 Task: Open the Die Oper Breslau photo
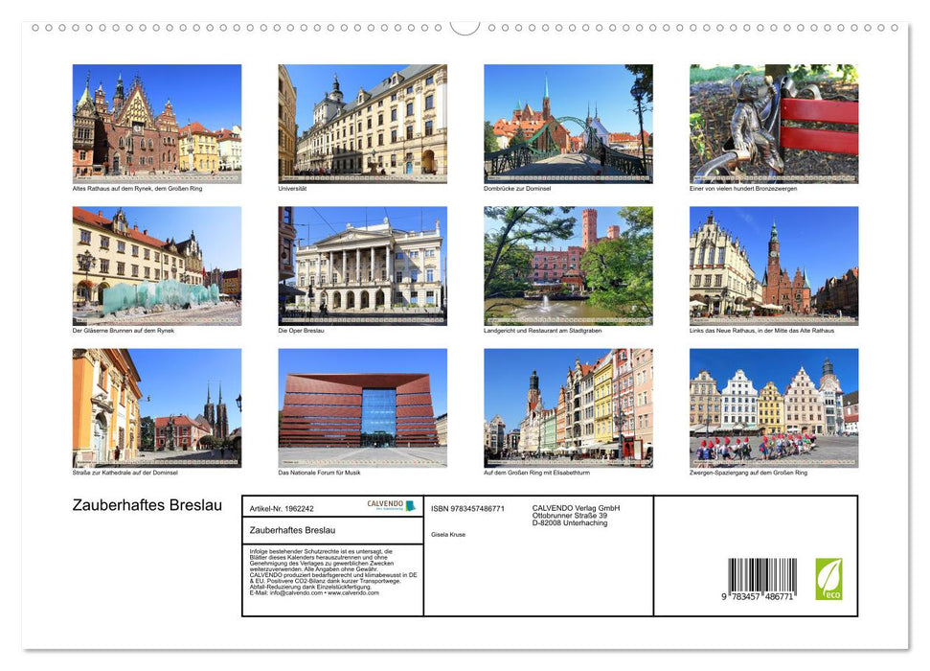pos(360,265)
